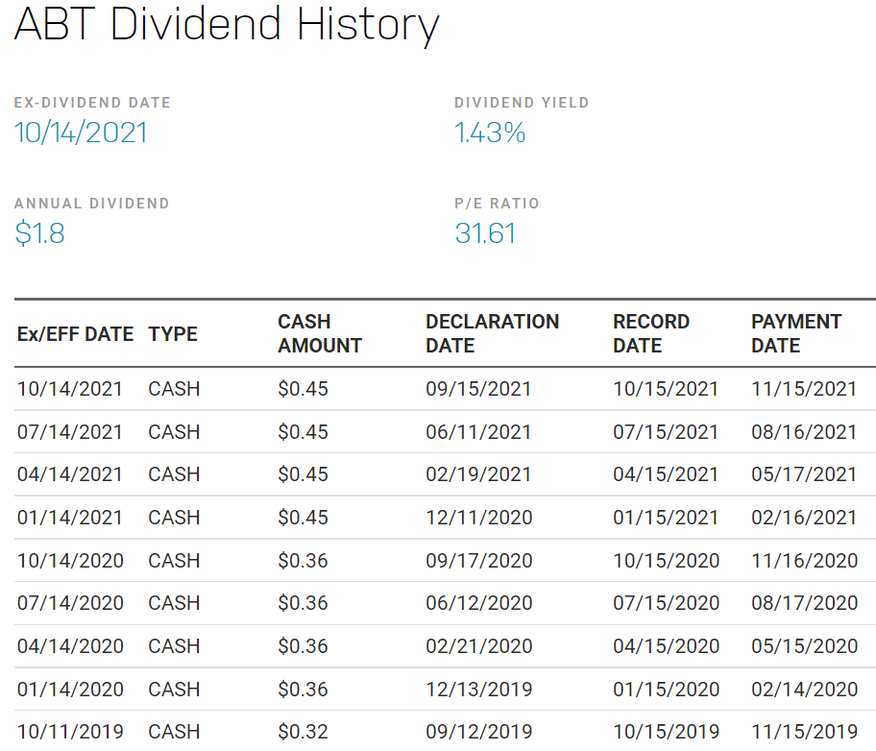
Task: Select declaration date 12/11/2020
Action: [479, 518]
